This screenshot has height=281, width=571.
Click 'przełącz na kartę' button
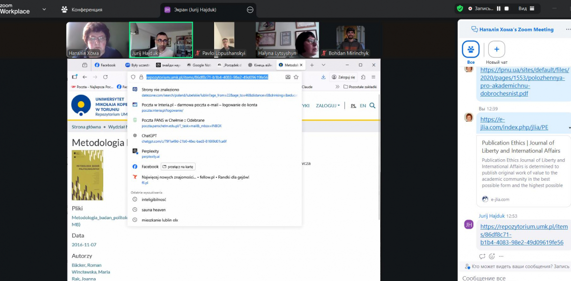[178, 167]
